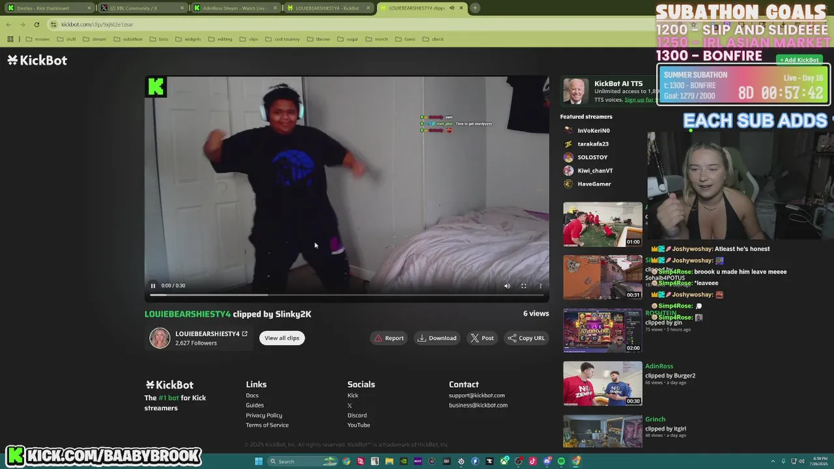The height and width of the screenshot is (469, 834).
Task: Open File Explorer from the taskbar
Action: pos(389,461)
